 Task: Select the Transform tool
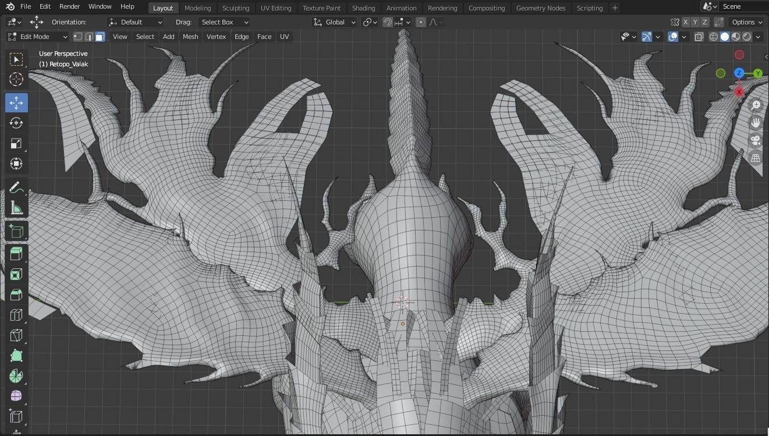(x=16, y=164)
